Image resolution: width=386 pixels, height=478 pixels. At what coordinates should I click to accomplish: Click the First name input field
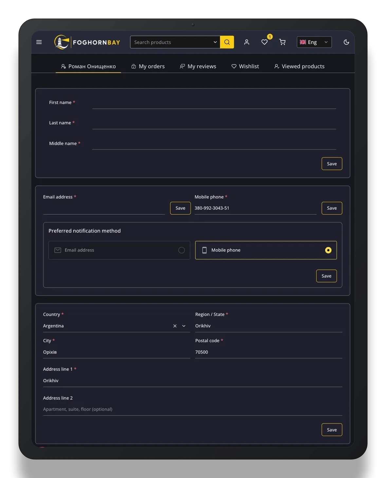[214, 103]
